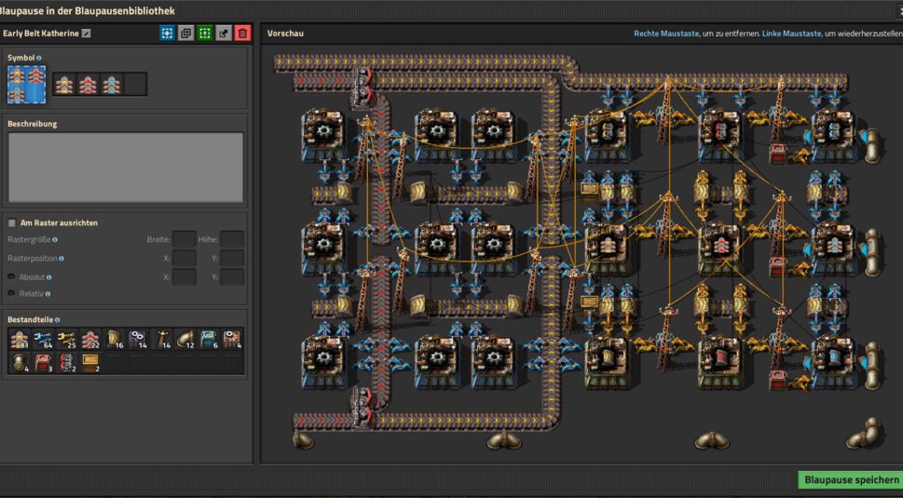Open the info icon beside Absolut
The image size is (903, 498).
49,277
